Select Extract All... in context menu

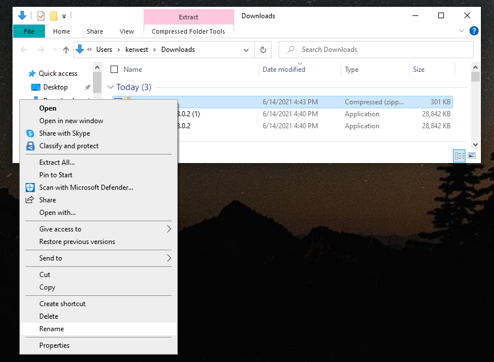tap(57, 162)
